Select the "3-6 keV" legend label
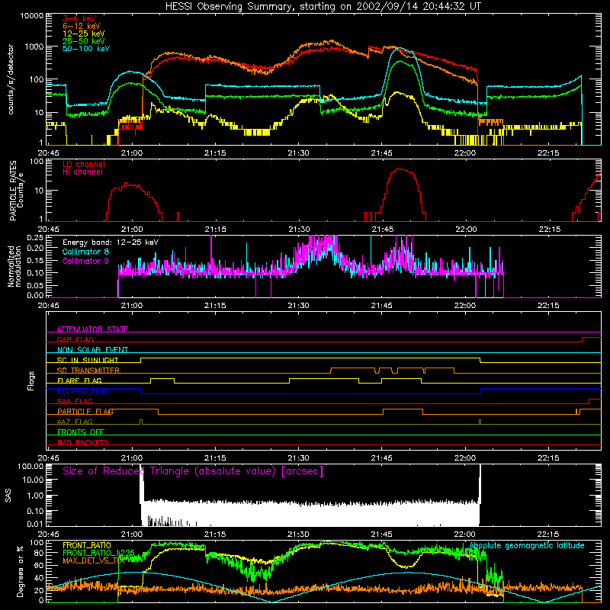Image resolution: width=610 pixels, height=610 pixels. point(79,18)
